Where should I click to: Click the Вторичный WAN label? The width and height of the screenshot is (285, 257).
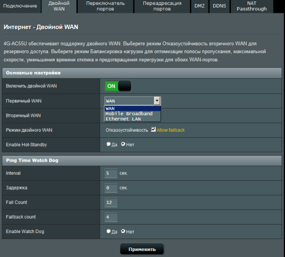tap(23, 116)
